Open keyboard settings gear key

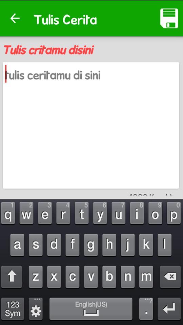coord(36,309)
